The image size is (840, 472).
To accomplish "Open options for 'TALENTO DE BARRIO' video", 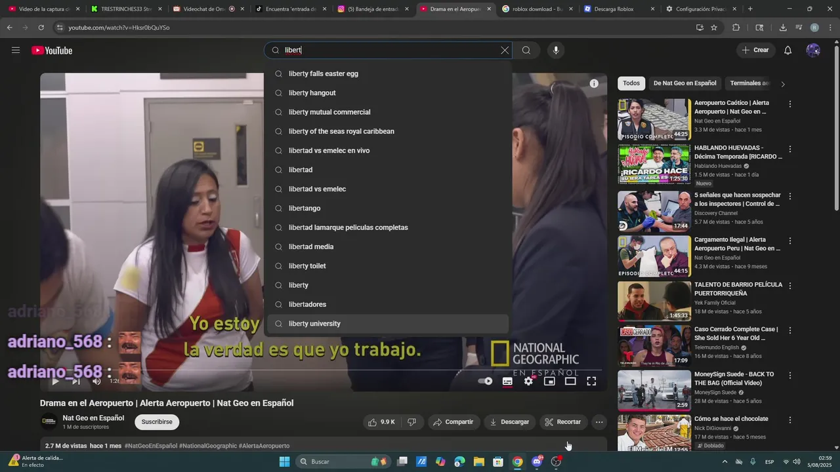I will 790,286.
